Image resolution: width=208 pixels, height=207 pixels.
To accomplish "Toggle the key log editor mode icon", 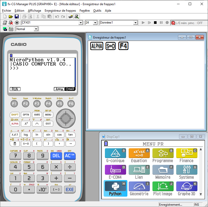I will pos(77,17).
